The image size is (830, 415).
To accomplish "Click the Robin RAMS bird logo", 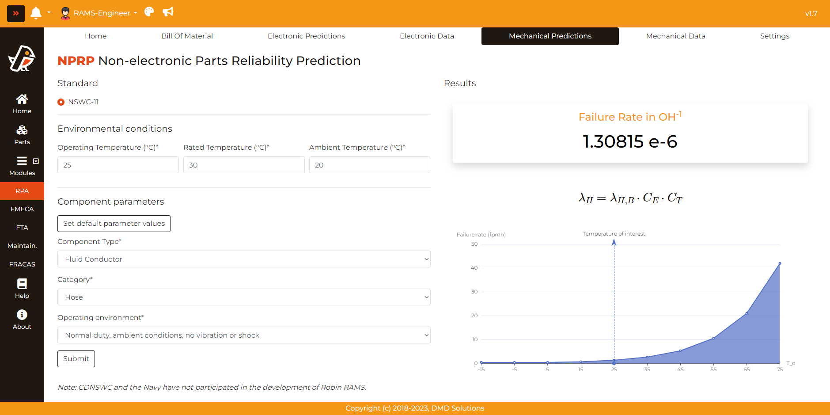I will 22,58.
